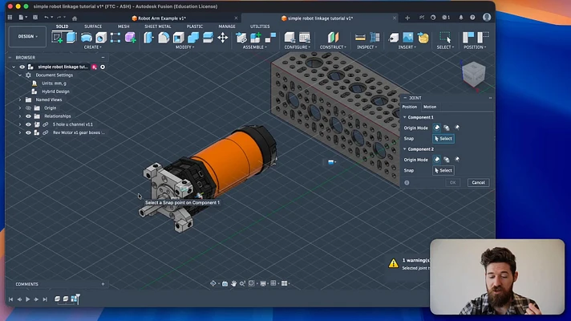
Task: Expand the Named Views folder
Action: tap(20, 100)
